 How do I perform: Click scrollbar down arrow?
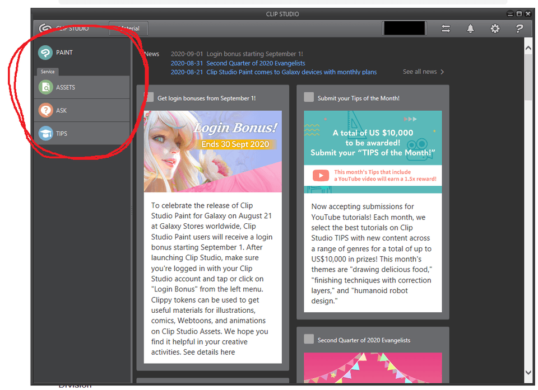pos(528,373)
